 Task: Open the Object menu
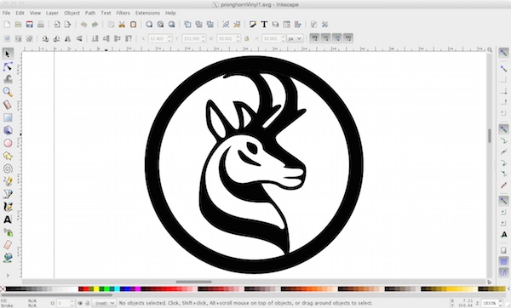click(72, 13)
